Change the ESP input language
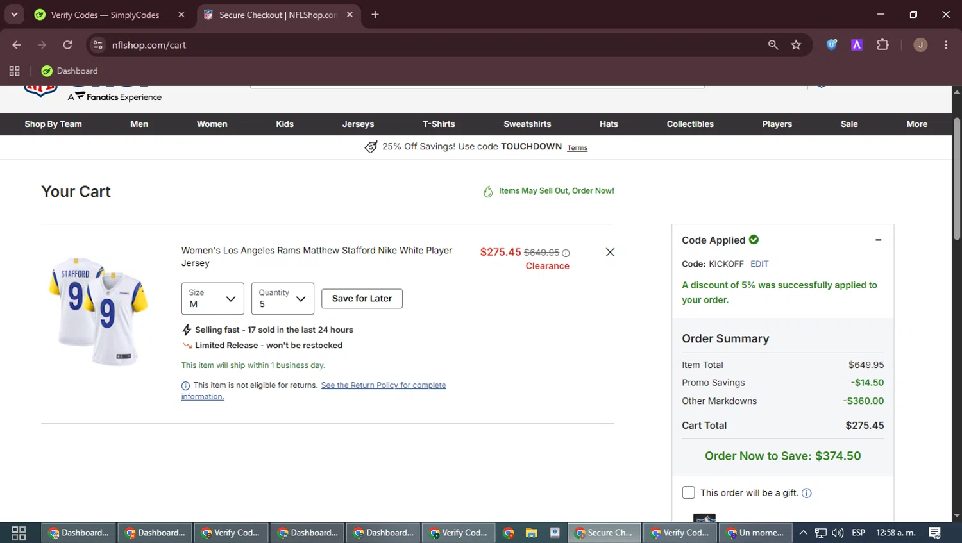This screenshot has height=543, width=962. 858,533
